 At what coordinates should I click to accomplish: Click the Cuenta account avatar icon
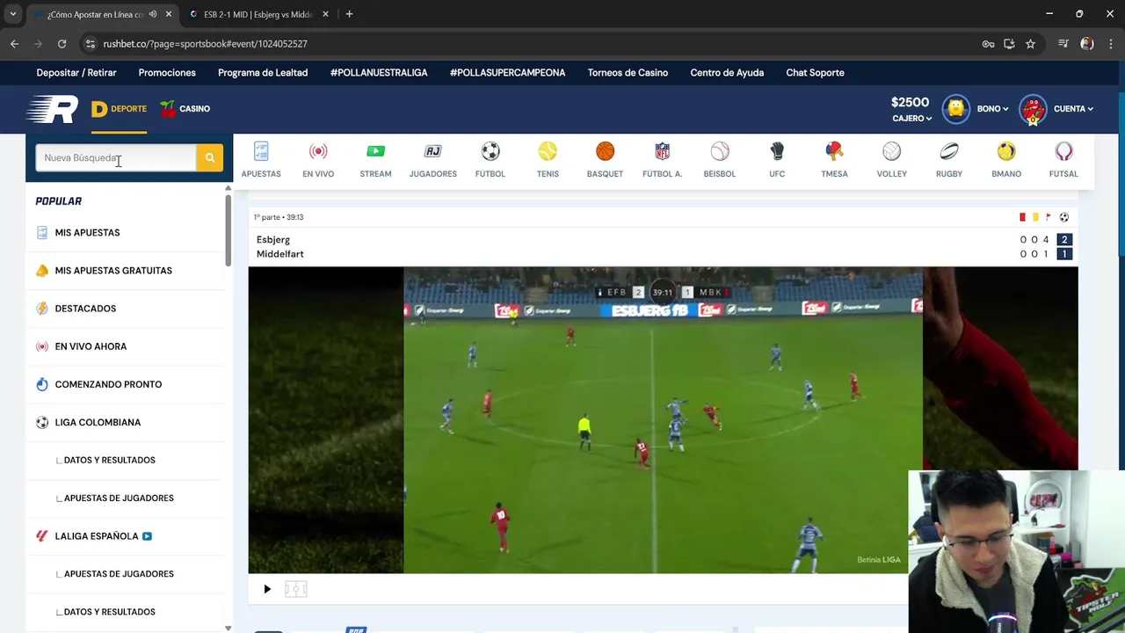pos(1033,109)
